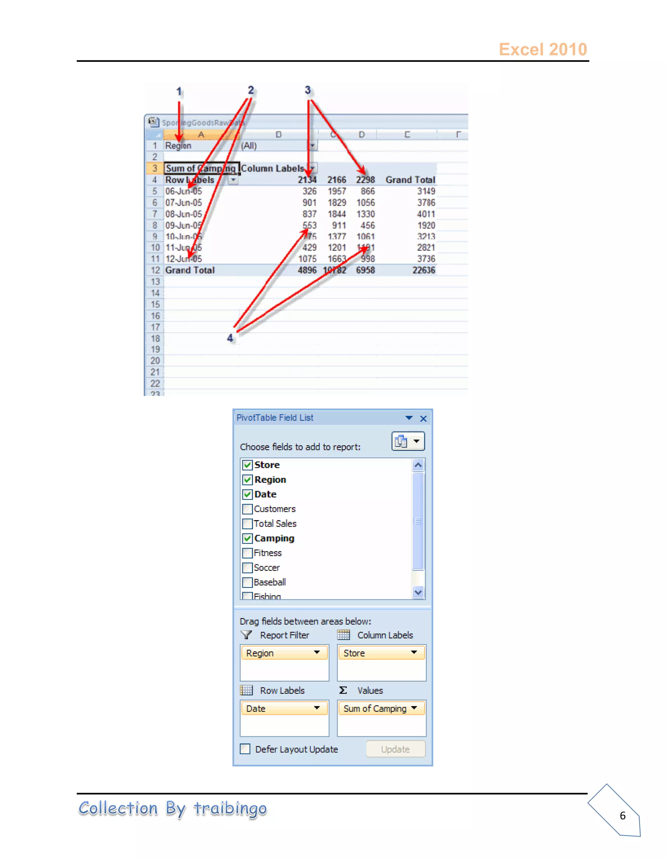This screenshot has height=861, width=666.
Task: Select the 12-Jun-05 row label cell
Action: pyautogui.click(x=201, y=259)
